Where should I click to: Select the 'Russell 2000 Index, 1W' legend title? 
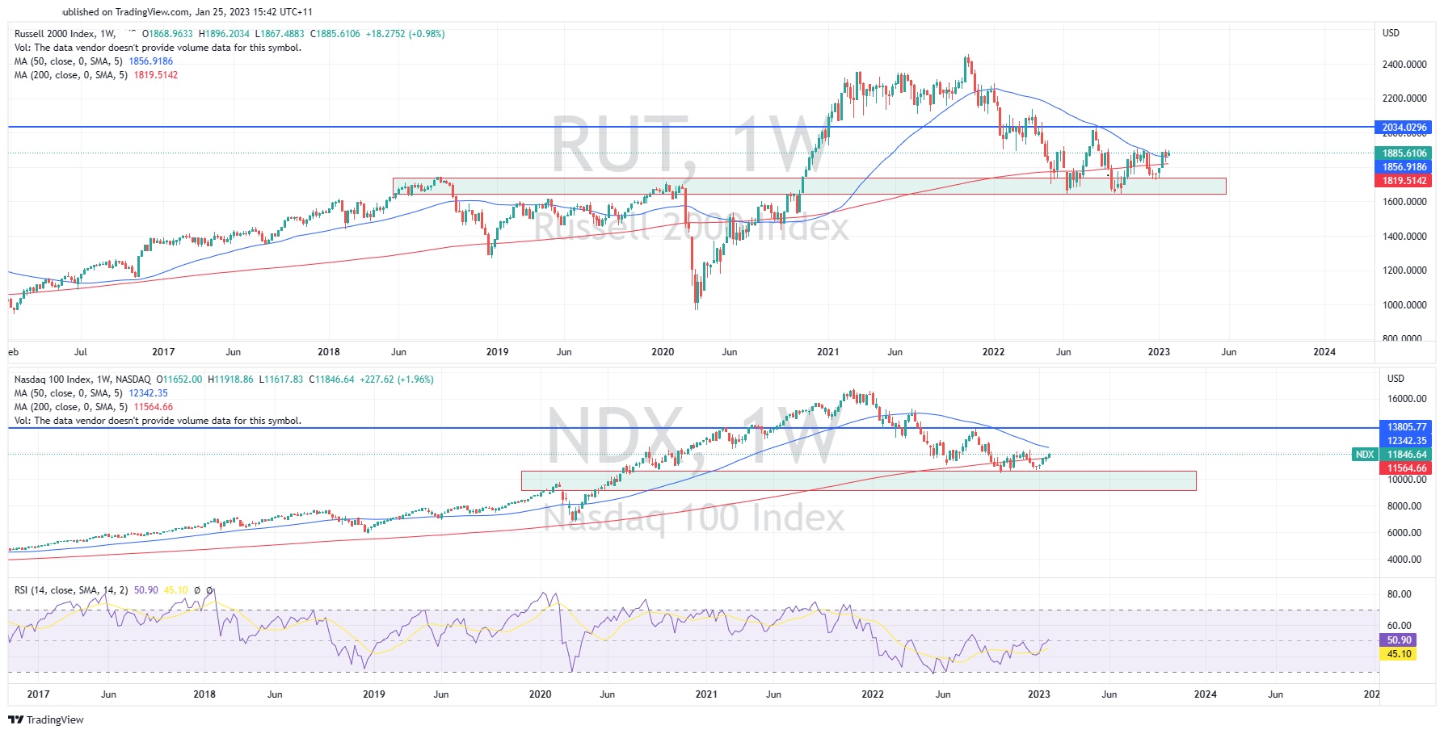tap(65, 34)
